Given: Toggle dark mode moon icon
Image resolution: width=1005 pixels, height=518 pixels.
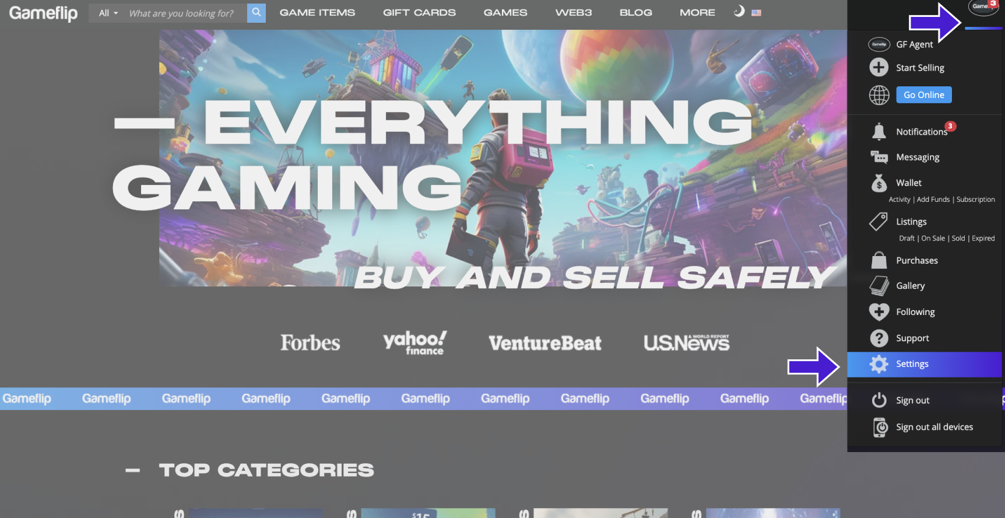Looking at the screenshot, I should coord(739,11).
